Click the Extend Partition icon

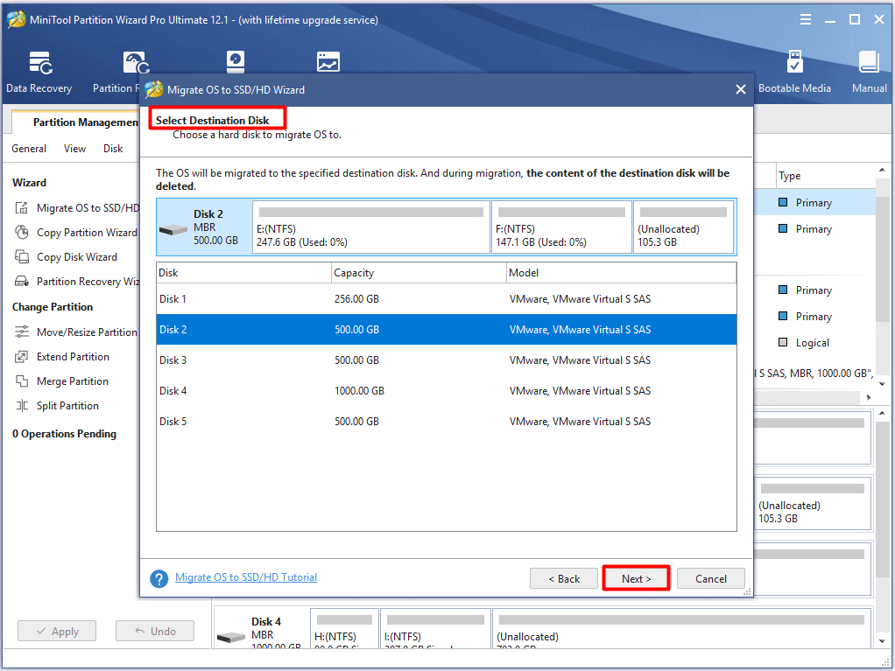[22, 357]
